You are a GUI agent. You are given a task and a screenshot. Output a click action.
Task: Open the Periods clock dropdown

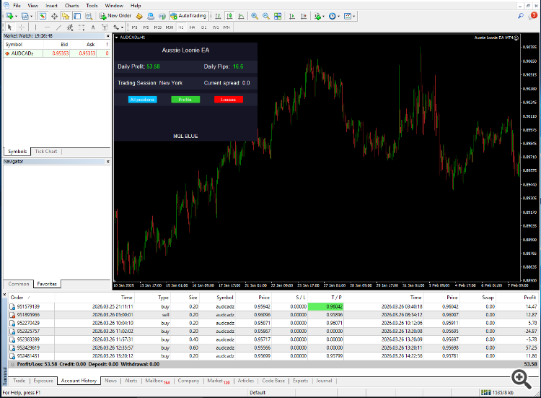coord(334,16)
